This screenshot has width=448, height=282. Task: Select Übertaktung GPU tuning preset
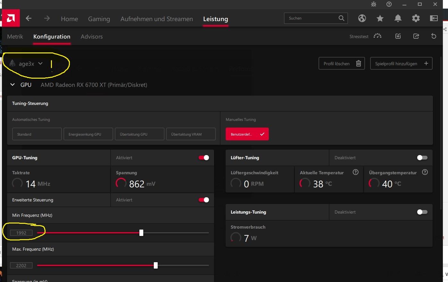(x=140, y=134)
